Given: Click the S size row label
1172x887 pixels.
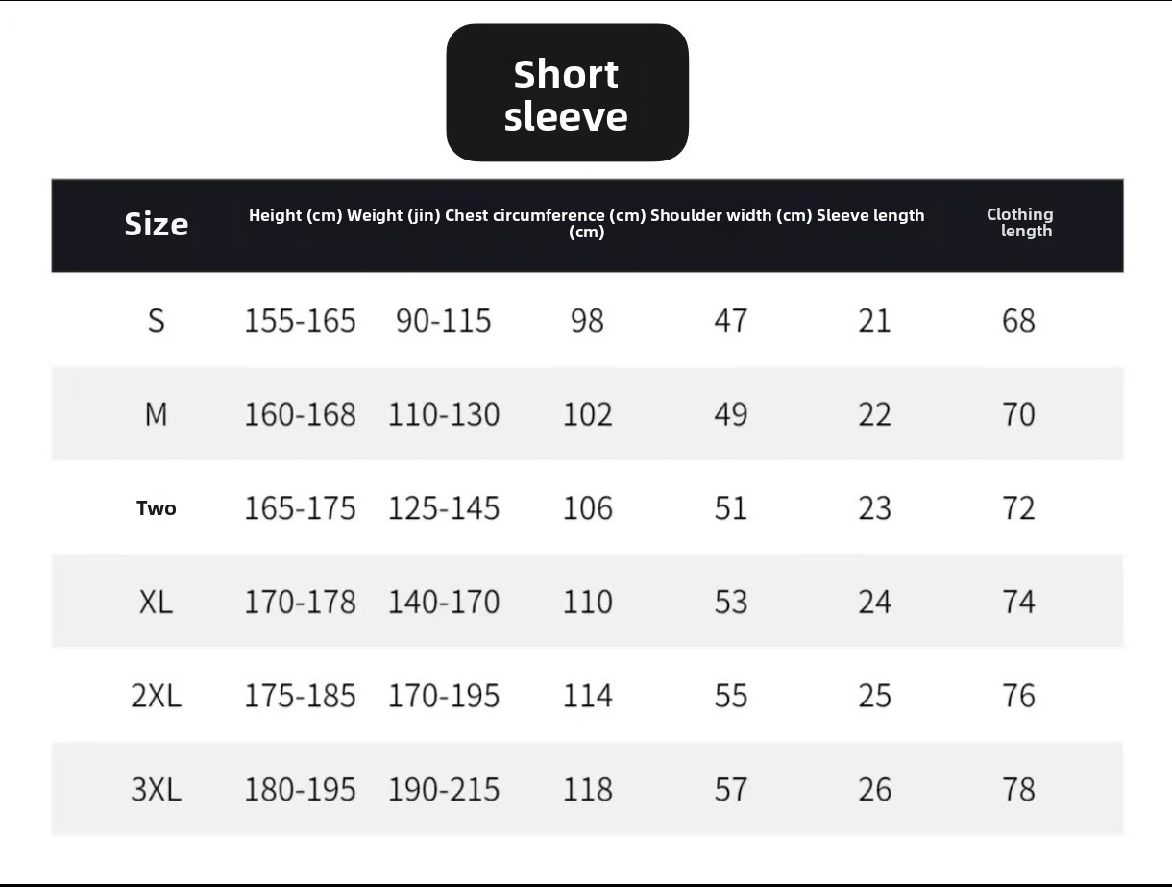Looking at the screenshot, I should (156, 320).
